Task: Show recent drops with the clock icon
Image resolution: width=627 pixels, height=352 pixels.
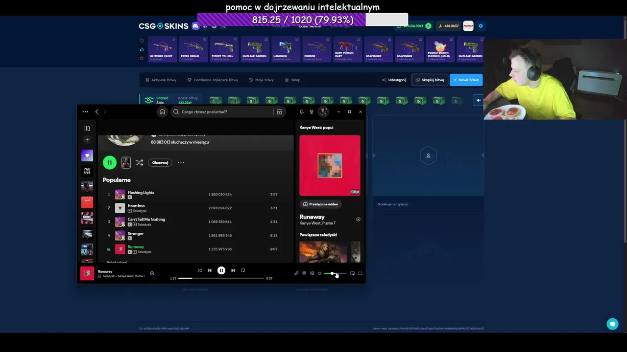Action: coord(142,41)
